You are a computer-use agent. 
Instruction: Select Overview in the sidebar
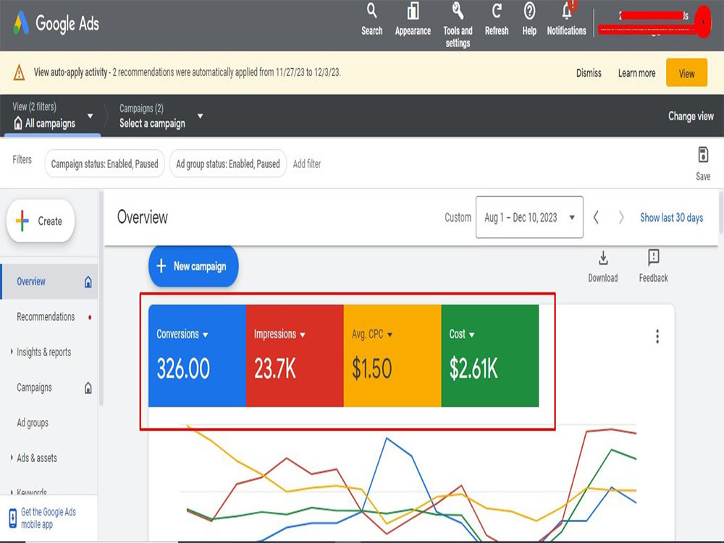pos(49,282)
